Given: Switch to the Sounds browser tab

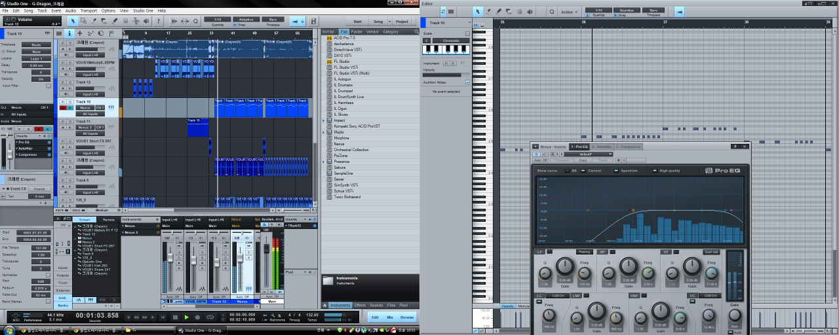Looking at the screenshot, I should [376, 305].
